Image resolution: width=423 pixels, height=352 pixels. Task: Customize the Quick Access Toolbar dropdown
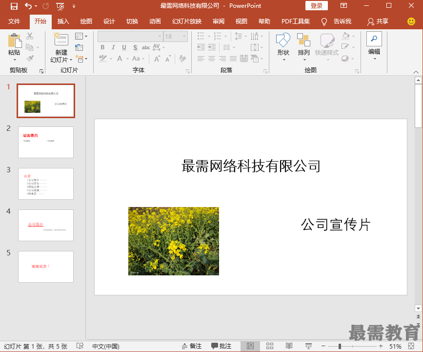pos(74,6)
